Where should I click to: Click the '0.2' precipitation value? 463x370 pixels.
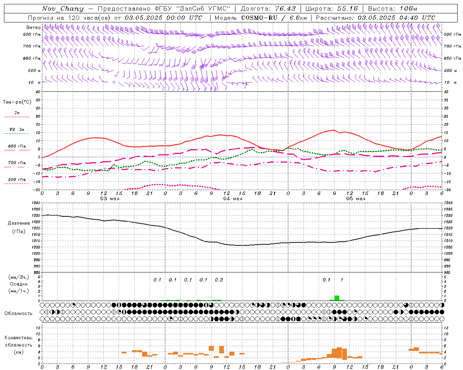219,280
